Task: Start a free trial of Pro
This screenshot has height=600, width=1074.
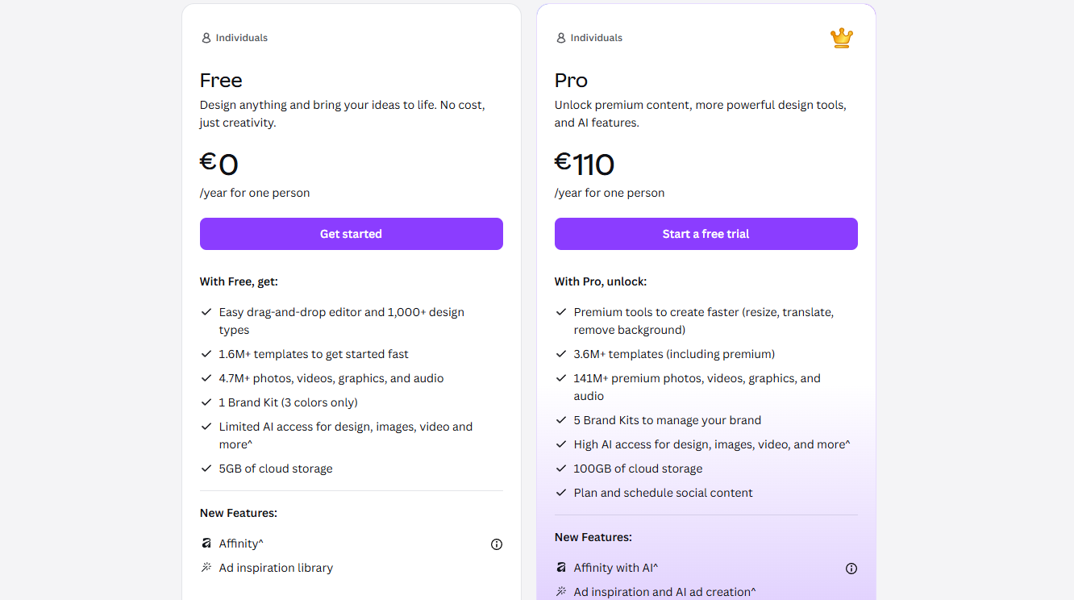Action: click(x=706, y=234)
